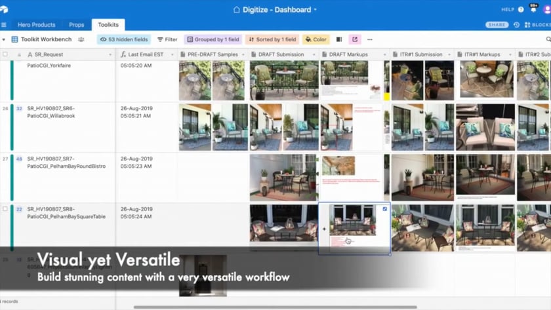The image size is (551, 310).
Task: Open the SR_Request column dropdown arrow
Action: pyautogui.click(x=110, y=55)
